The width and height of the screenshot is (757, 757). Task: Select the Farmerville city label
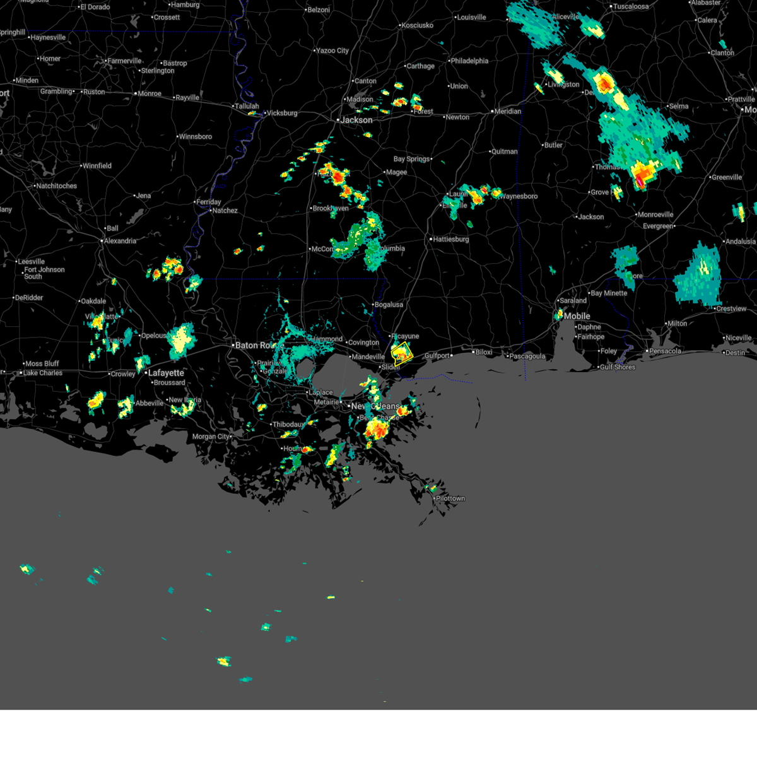(x=124, y=61)
